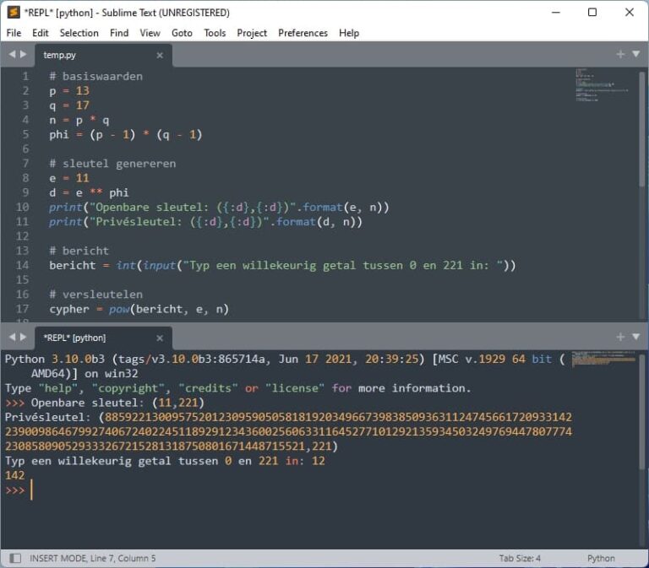Viewport: 649px width, 568px height.
Task: Go to previous tab in REPL pane
Action: tap(12, 337)
